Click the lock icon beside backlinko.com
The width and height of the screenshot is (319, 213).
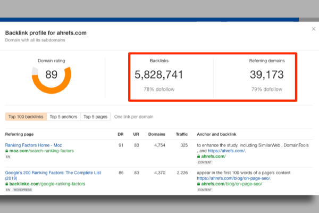pyautogui.click(x=7, y=184)
